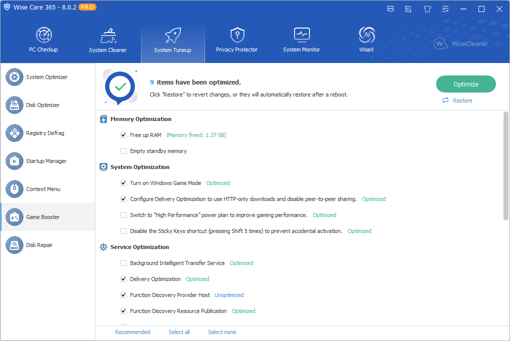The width and height of the screenshot is (510, 341).
Task: Click the Disk Optimizer sidebar icon
Action: point(14,105)
